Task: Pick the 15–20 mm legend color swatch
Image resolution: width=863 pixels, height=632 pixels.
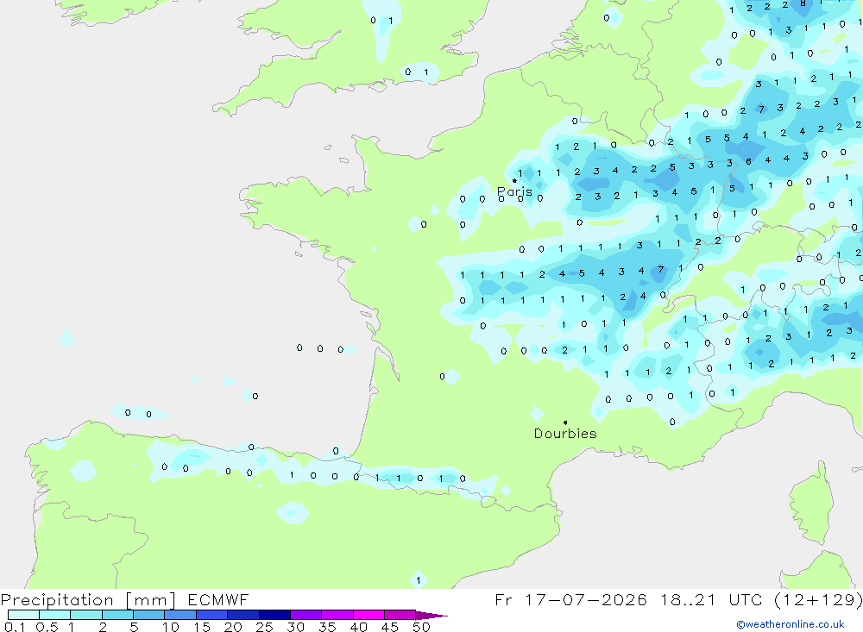Action: tap(211, 615)
